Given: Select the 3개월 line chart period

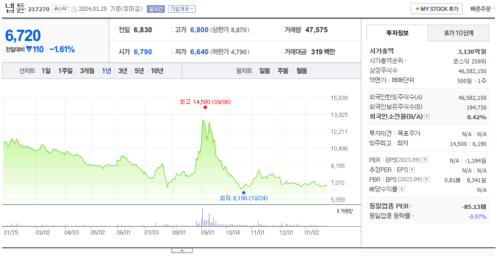Looking at the screenshot, I should coord(87,71).
